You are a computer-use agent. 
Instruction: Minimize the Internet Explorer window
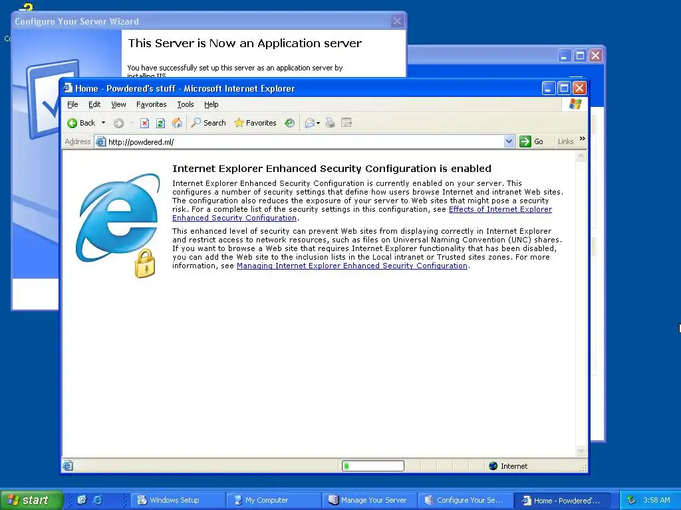(549, 88)
